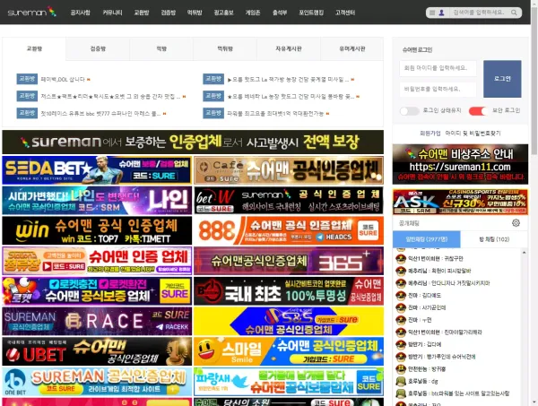
Task: Open the RACE banner
Action: click(97, 321)
